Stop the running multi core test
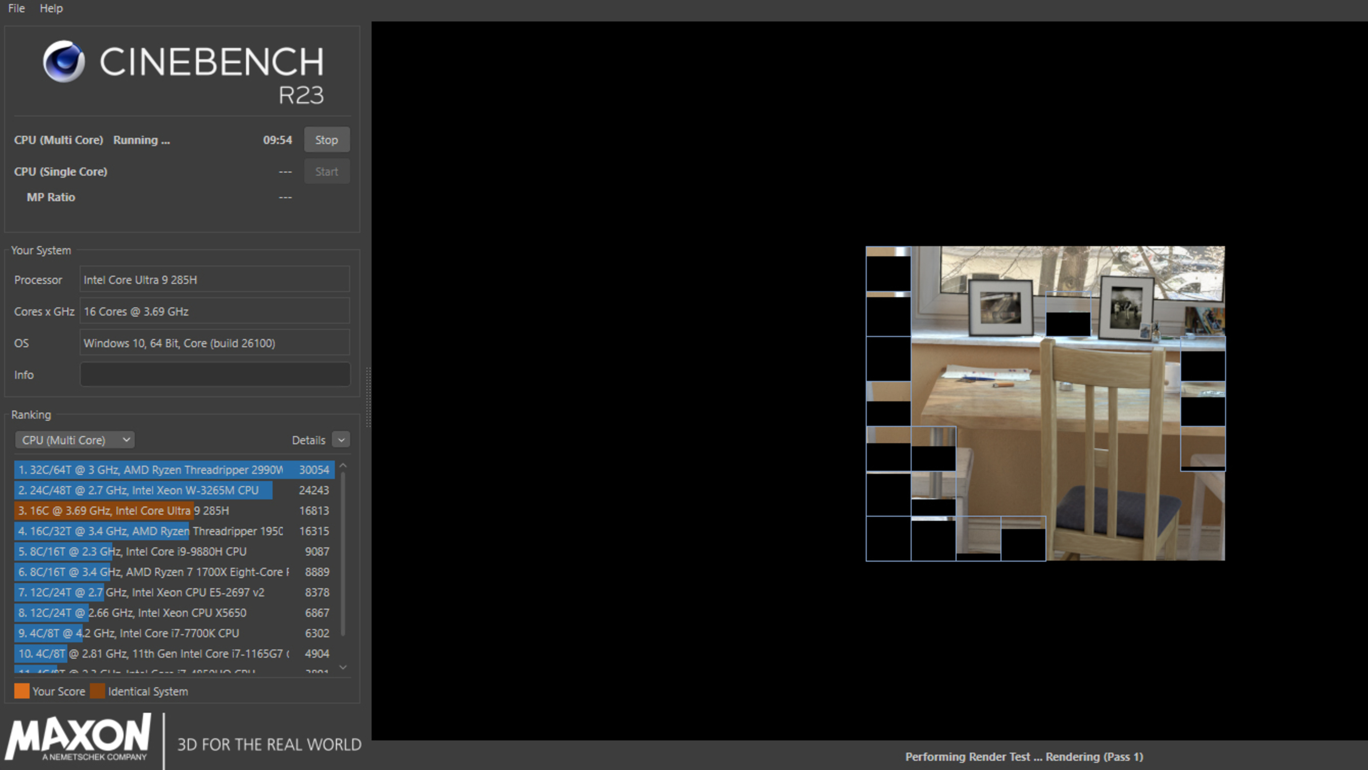This screenshot has height=770, width=1368. click(x=326, y=140)
